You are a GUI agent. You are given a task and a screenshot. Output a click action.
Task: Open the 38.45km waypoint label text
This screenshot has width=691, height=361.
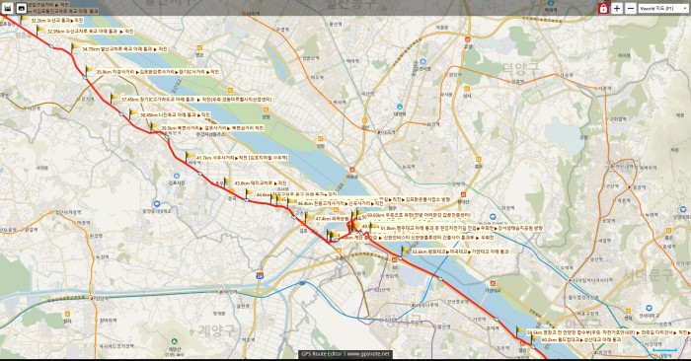pyautogui.click(x=175, y=114)
